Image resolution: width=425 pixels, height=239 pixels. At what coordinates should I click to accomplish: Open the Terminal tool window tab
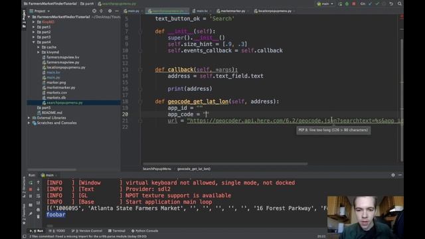coord(117,231)
